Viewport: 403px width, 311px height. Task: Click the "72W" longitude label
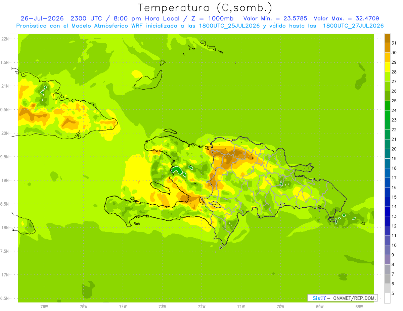pos(201,306)
